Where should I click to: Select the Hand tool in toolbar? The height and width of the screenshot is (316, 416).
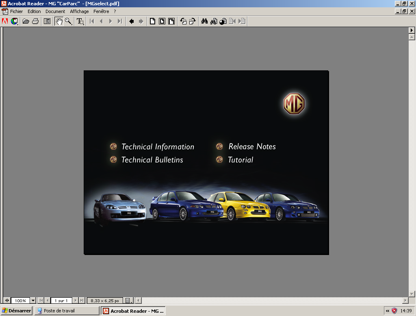[x=59, y=21]
